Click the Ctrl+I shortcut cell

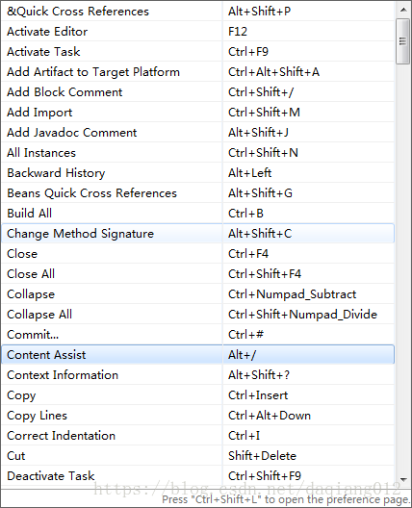click(x=309, y=436)
